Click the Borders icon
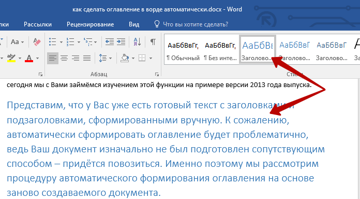The width and height of the screenshot is (360, 199). 142,58
